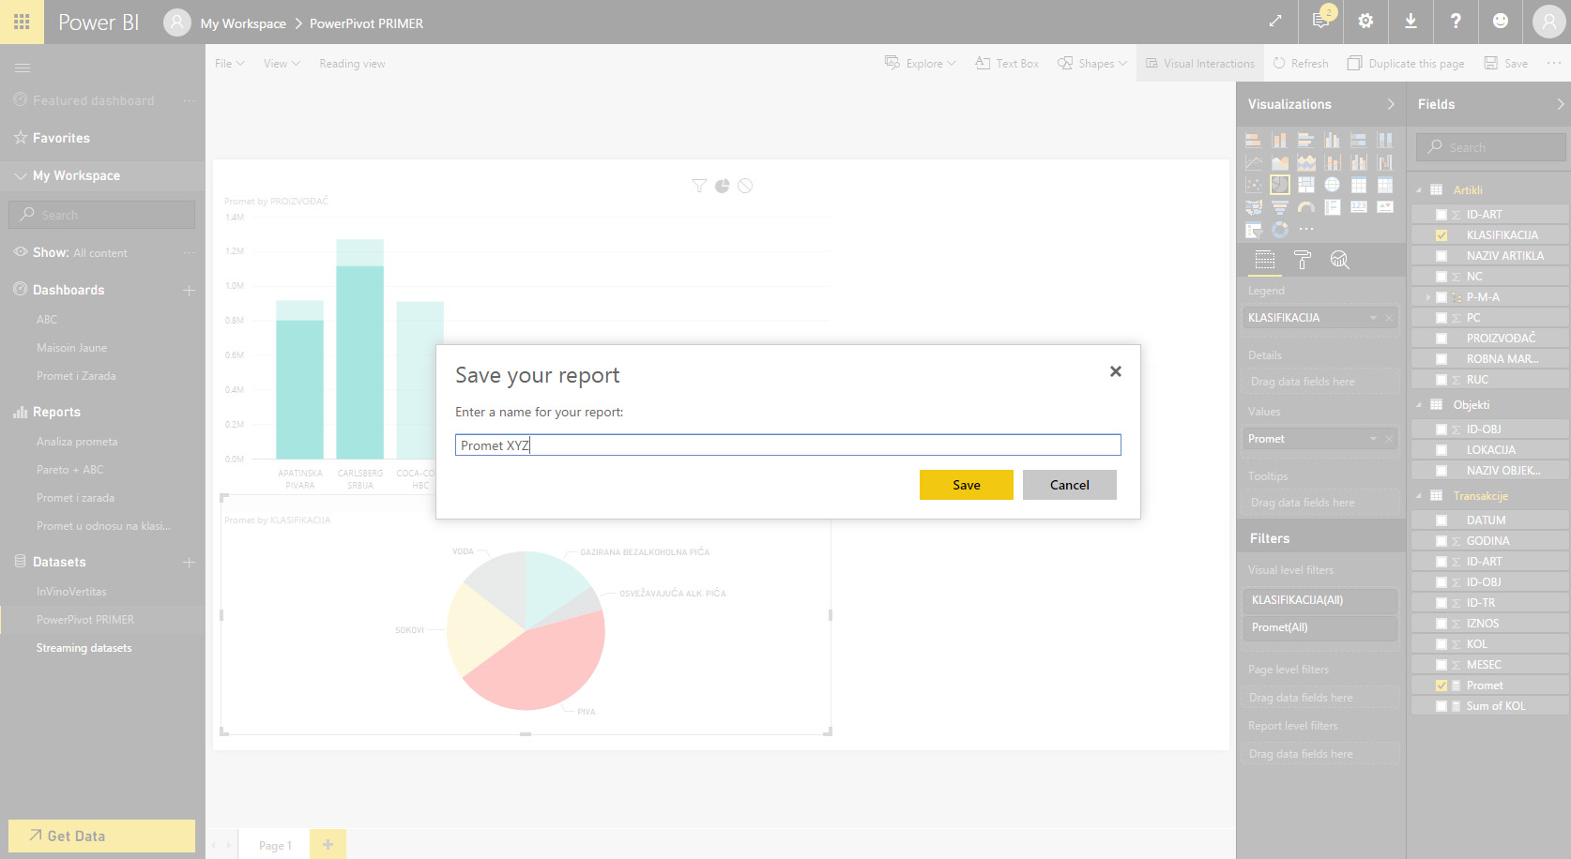Choose the Donut chart visualization

[x=1279, y=230]
